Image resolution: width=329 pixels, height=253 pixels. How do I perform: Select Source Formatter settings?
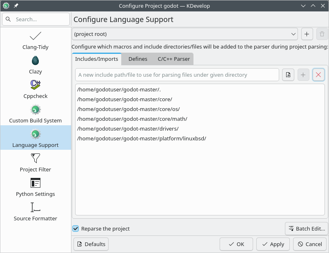36,211
